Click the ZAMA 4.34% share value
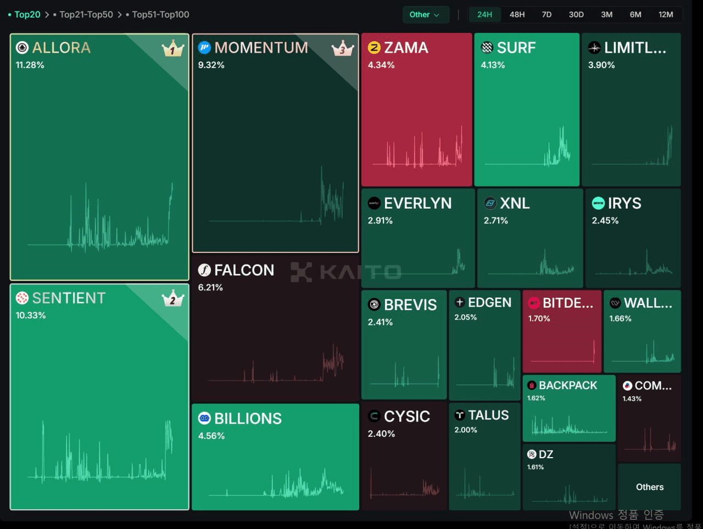The width and height of the screenshot is (703, 529). tap(381, 65)
